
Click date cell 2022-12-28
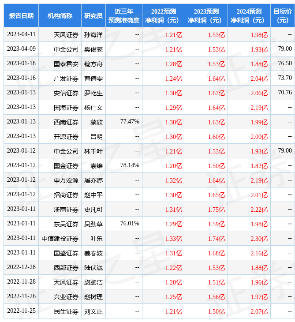click(21, 267)
